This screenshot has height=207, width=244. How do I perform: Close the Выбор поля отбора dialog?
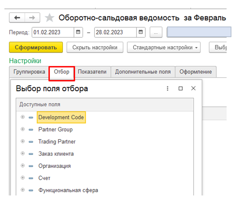point(193,88)
